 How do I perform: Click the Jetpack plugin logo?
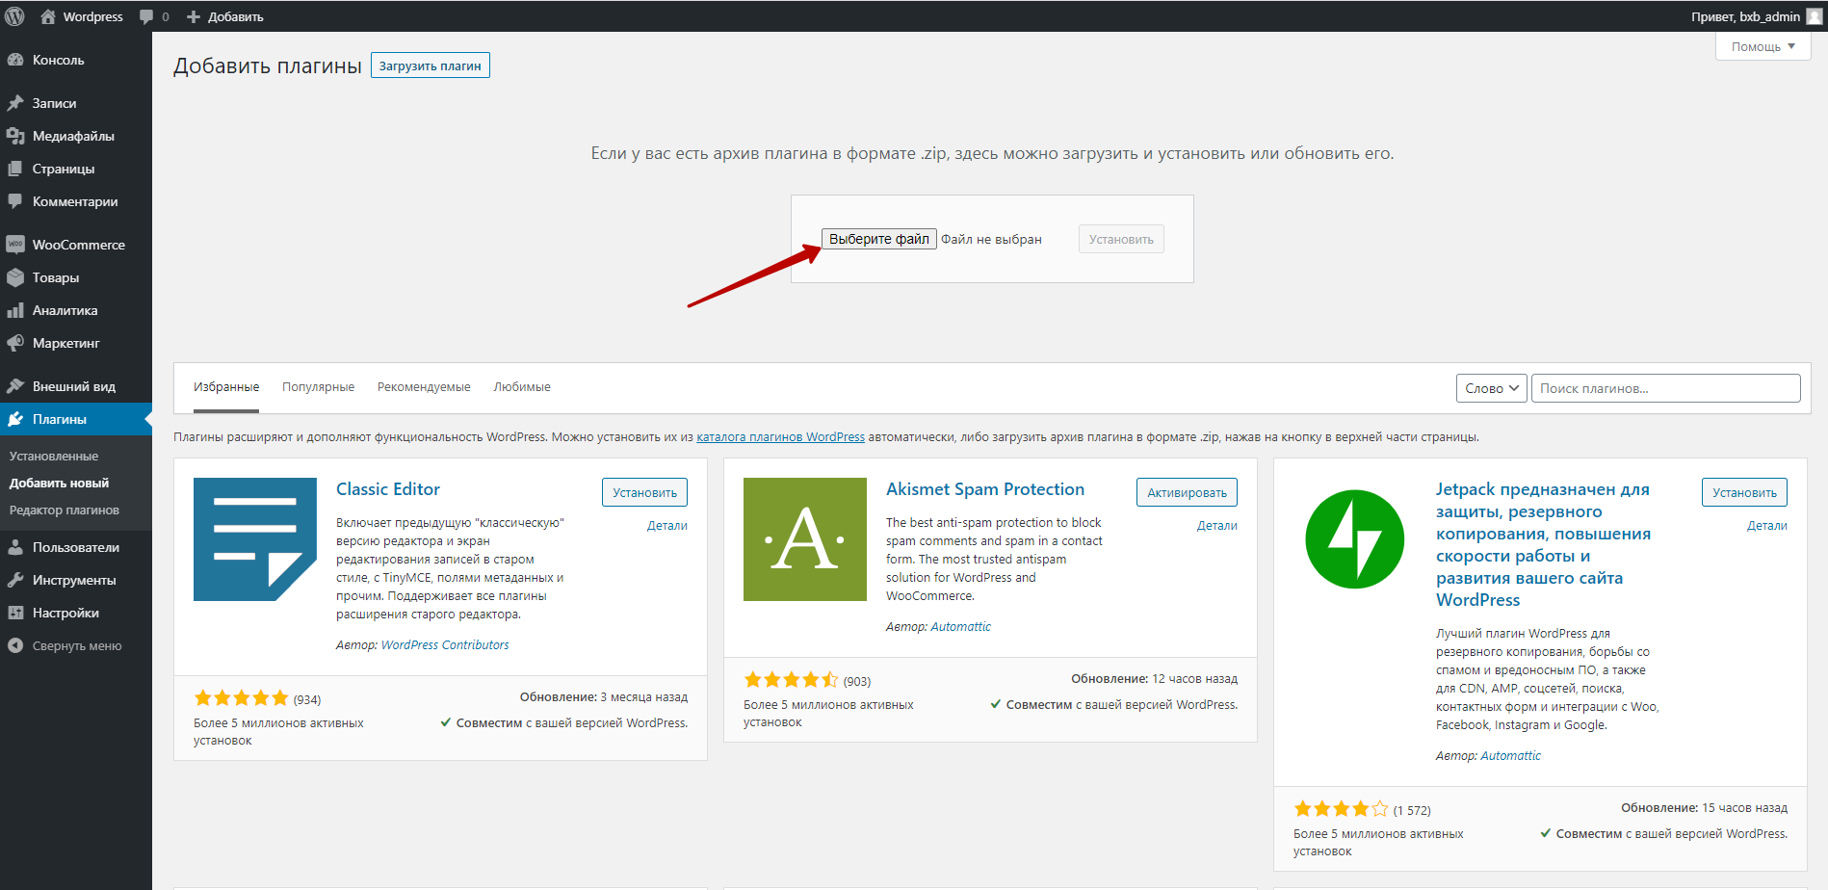(1355, 539)
